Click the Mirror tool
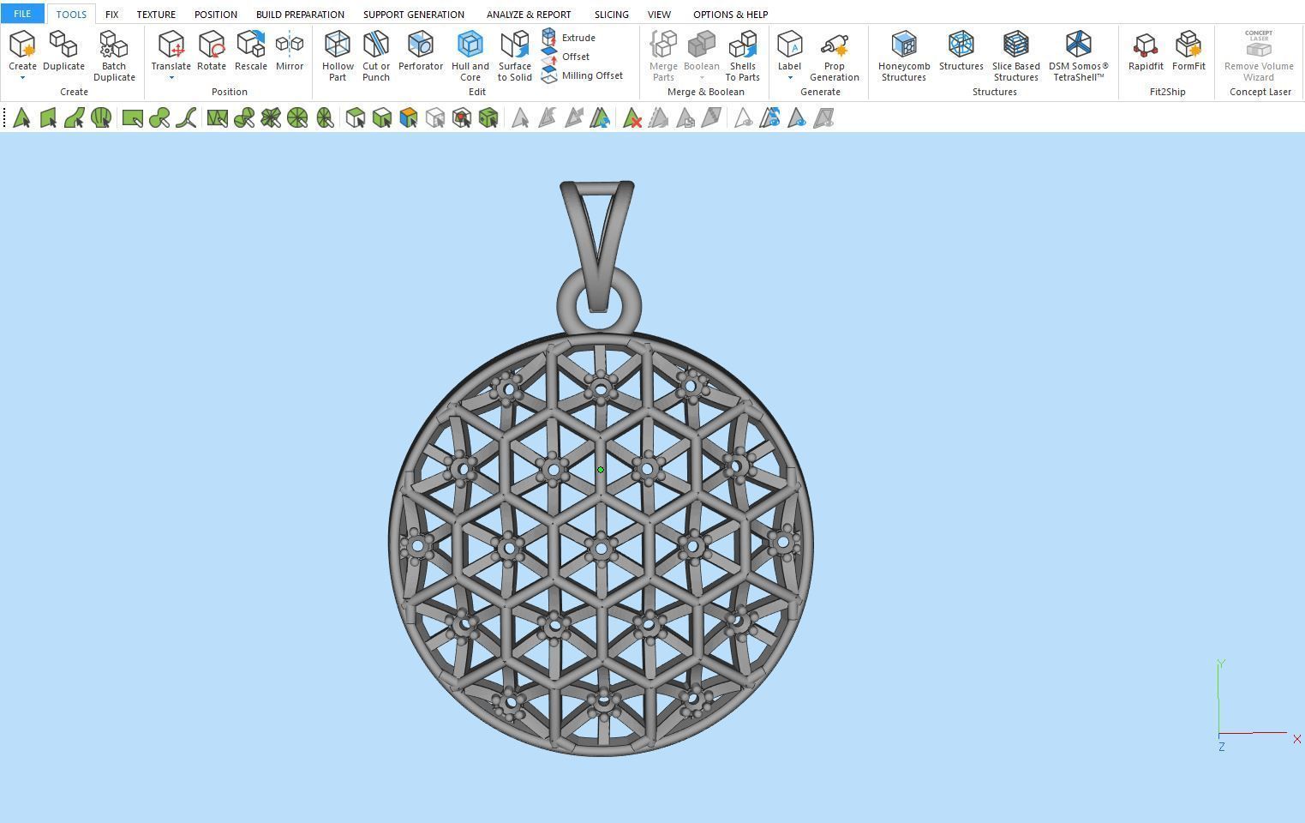1305x823 pixels. (x=290, y=51)
